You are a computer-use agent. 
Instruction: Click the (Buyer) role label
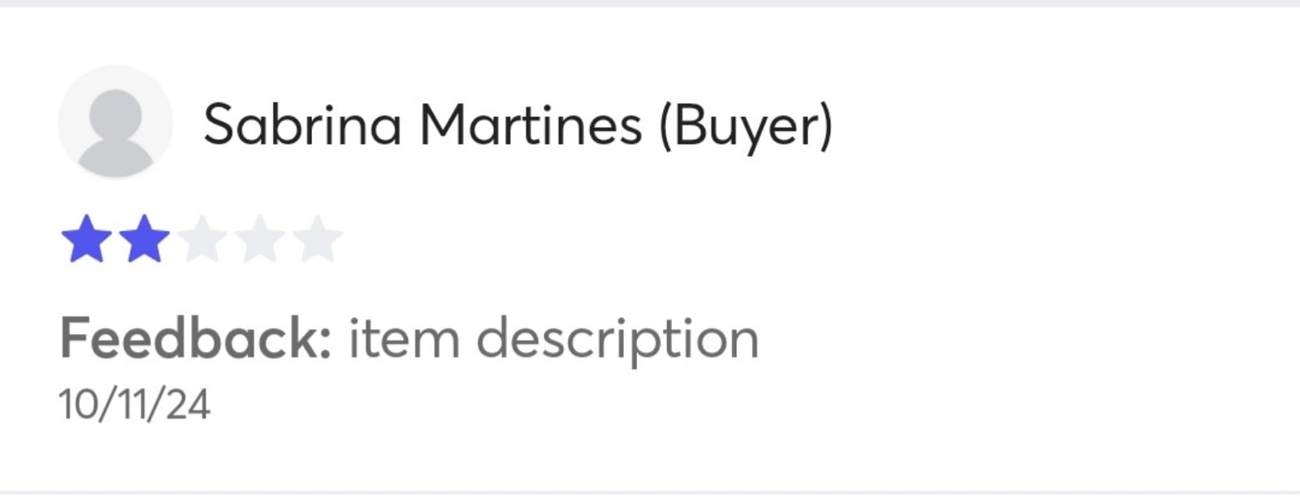point(746,127)
